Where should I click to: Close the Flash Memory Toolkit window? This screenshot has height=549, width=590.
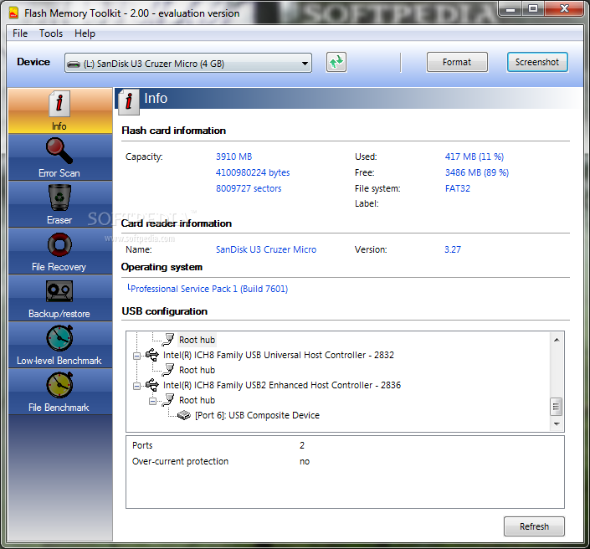564,8
